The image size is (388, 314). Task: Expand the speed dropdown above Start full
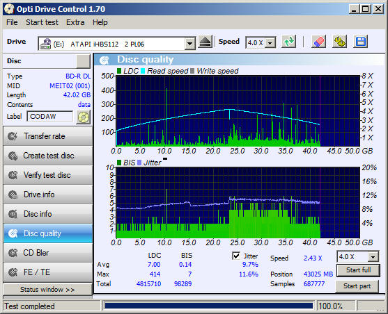click(x=373, y=257)
